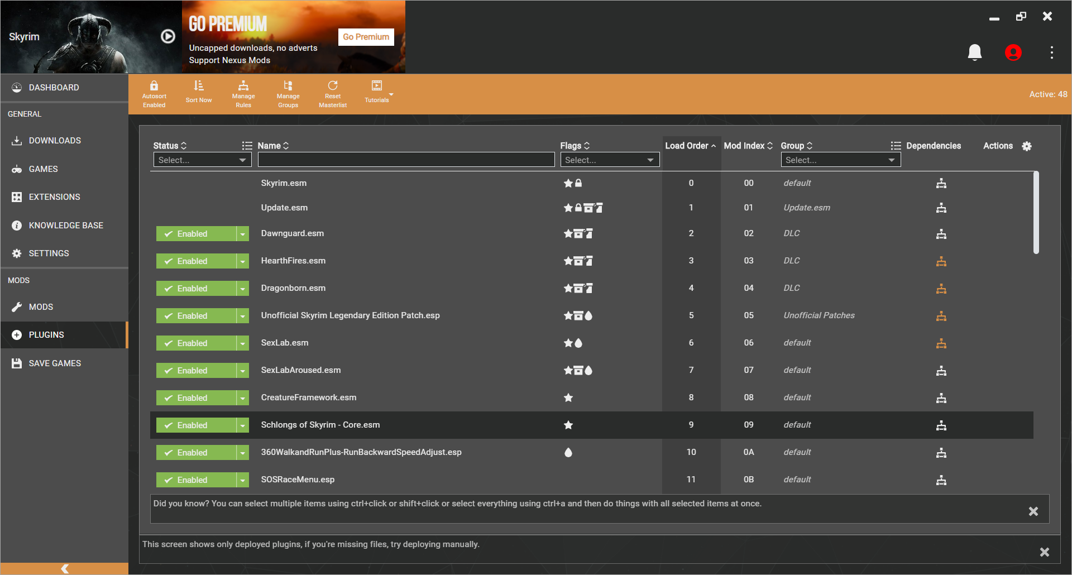
Task: Click the dependencies icon for CreatureFramework.esm
Action: [941, 398]
